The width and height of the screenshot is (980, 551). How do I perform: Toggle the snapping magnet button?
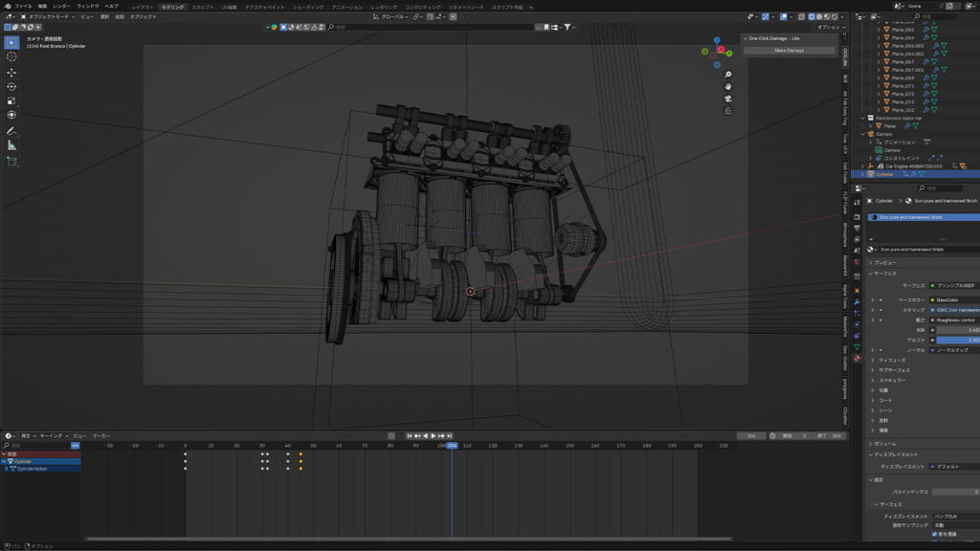click(x=430, y=17)
